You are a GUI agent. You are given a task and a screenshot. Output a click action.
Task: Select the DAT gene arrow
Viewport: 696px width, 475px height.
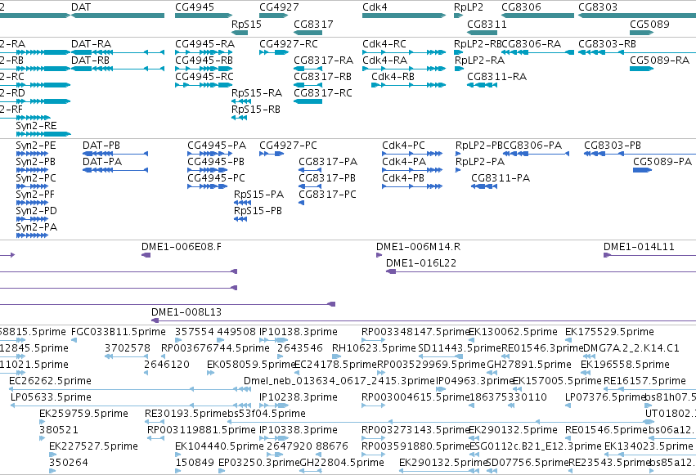tap(118, 16)
